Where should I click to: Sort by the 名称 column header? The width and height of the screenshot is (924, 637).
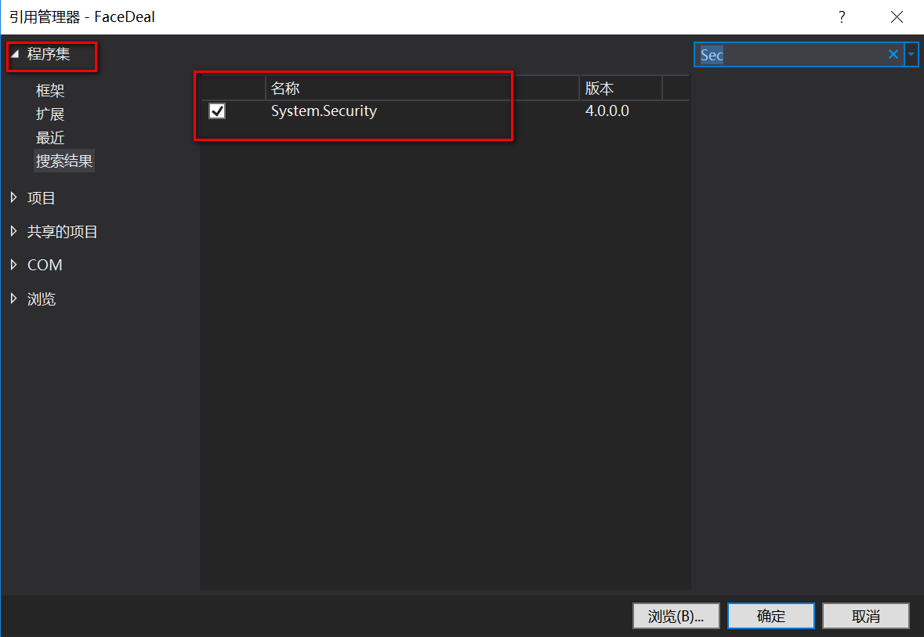pos(422,89)
